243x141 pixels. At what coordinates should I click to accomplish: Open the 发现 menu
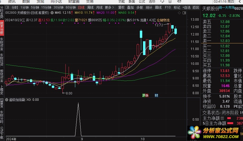tap(40, 1)
